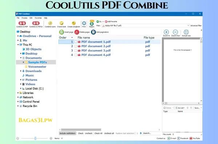Image resolution: width=218 pixels, height=144 pixels.
Task: Check the box for PDF document 4.pdf
Action: (x=76, y=55)
